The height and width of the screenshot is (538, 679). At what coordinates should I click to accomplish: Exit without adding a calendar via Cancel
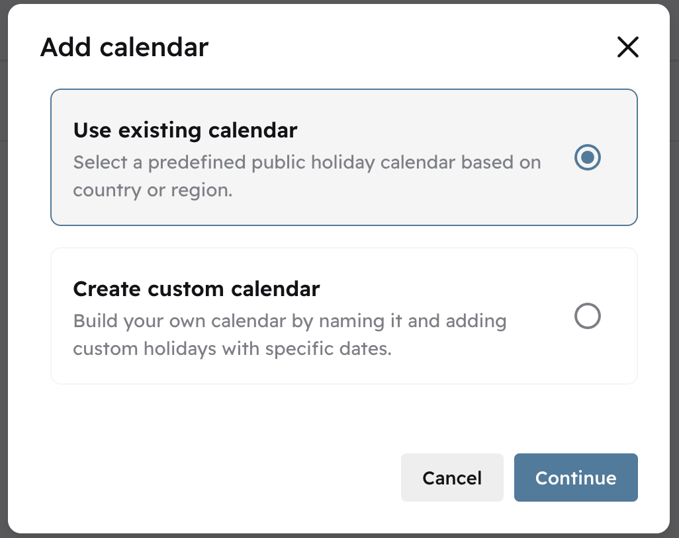(452, 477)
